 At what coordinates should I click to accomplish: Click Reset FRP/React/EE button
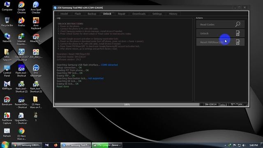pyautogui.click(x=220, y=42)
